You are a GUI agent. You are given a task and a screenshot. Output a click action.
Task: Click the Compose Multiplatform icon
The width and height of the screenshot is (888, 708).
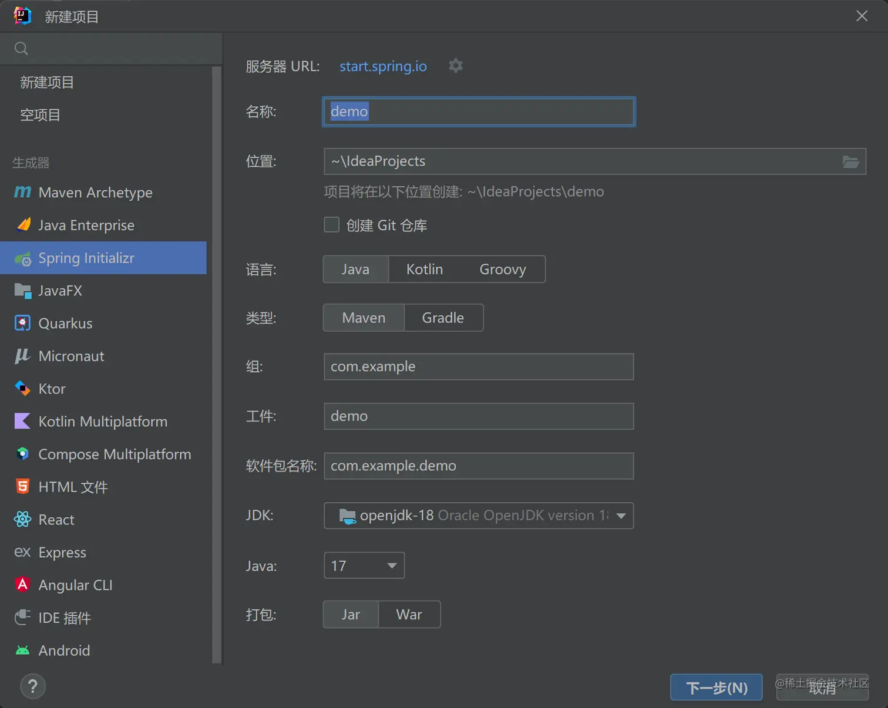pos(22,454)
